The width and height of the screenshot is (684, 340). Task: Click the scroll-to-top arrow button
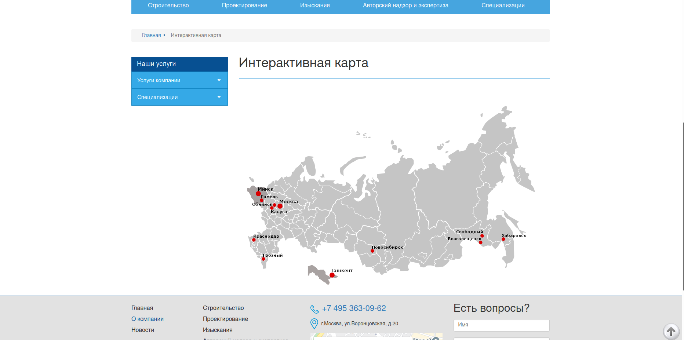tap(671, 332)
